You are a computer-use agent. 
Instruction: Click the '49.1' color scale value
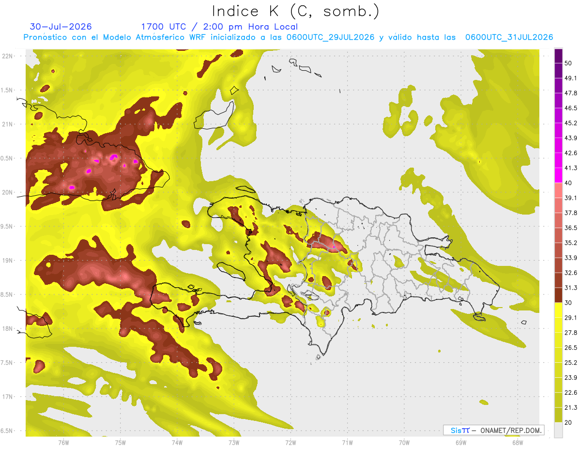coord(571,78)
